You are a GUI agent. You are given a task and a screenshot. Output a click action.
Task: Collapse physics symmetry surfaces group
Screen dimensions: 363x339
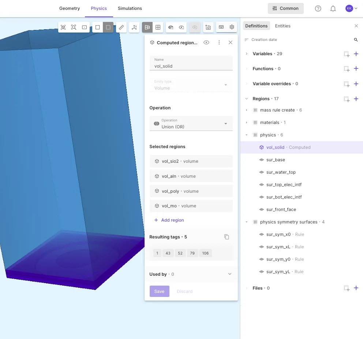click(247, 222)
